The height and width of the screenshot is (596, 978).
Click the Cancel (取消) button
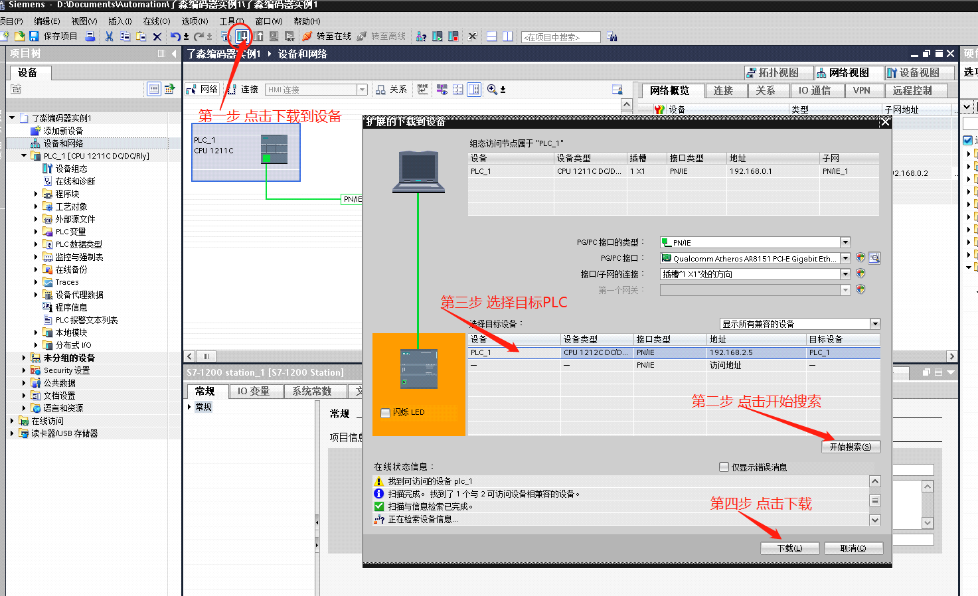tap(853, 548)
